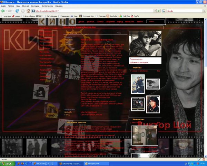
Task: Open the Мой Мир bookmark
Action: (x=125, y=16)
